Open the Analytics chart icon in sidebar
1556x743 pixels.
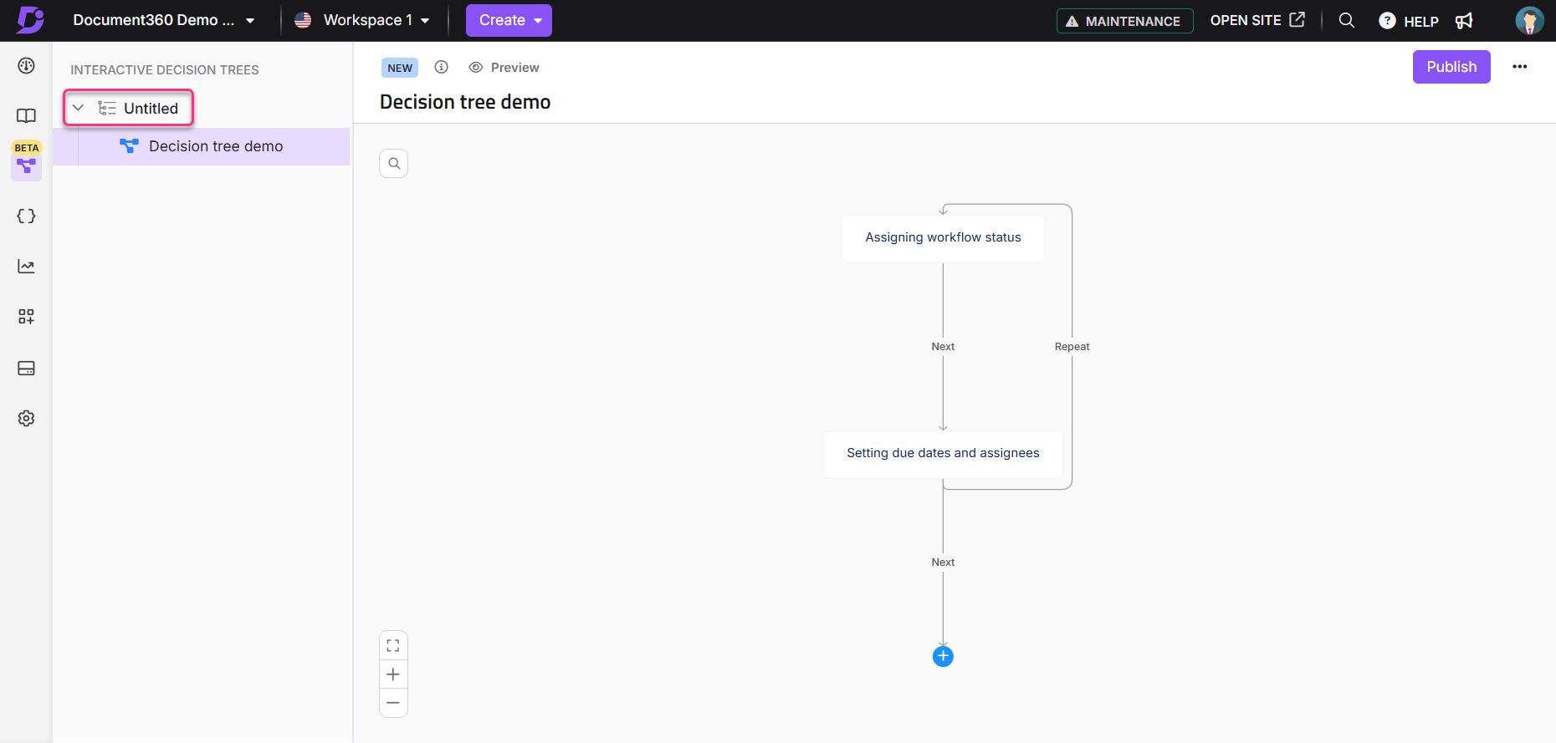(x=27, y=267)
